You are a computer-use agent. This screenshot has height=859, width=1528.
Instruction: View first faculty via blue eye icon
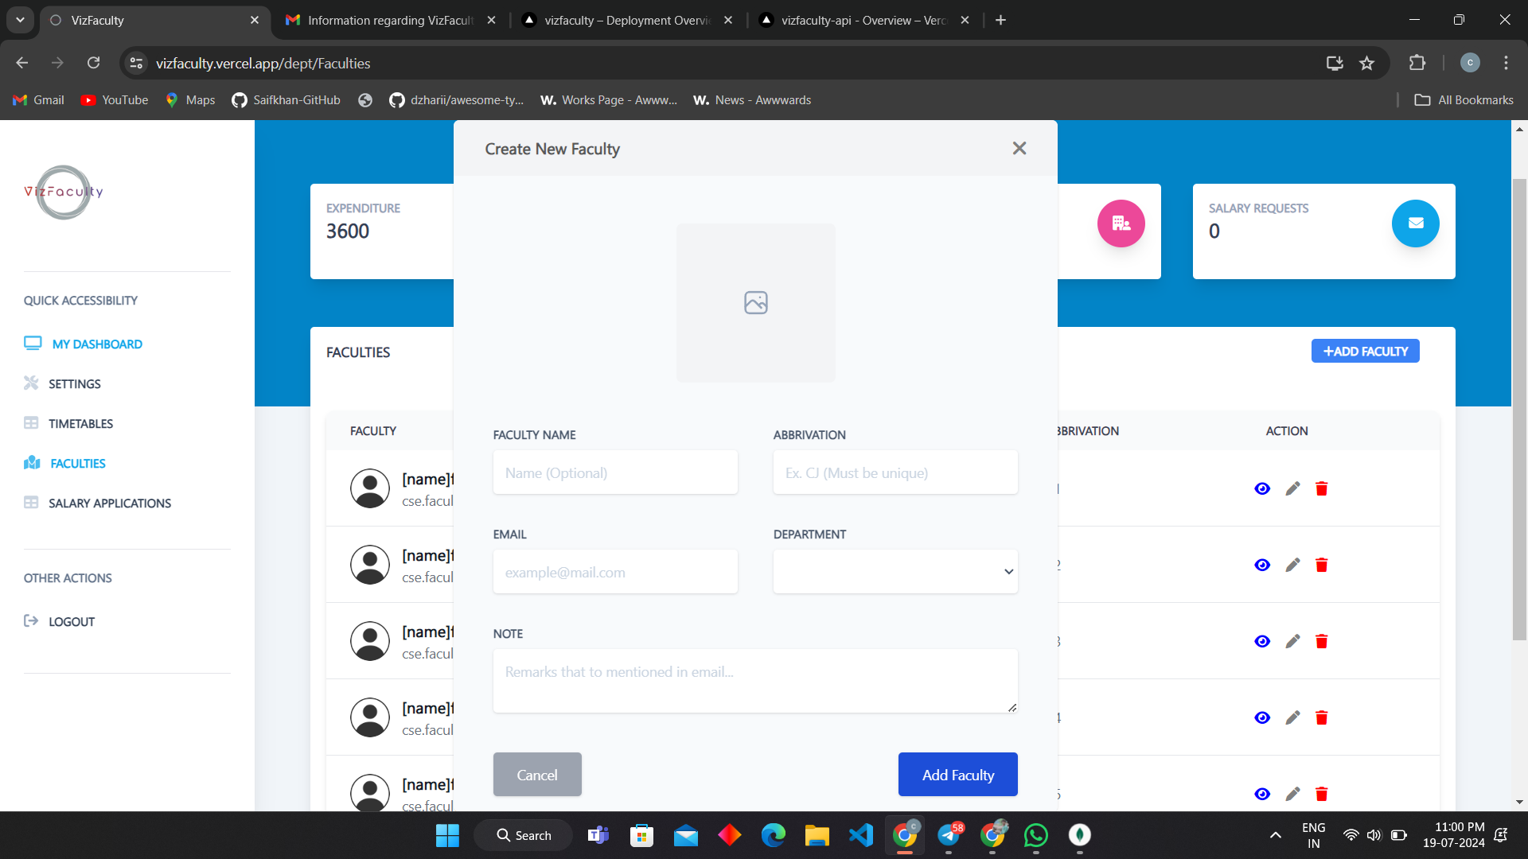[1262, 488]
